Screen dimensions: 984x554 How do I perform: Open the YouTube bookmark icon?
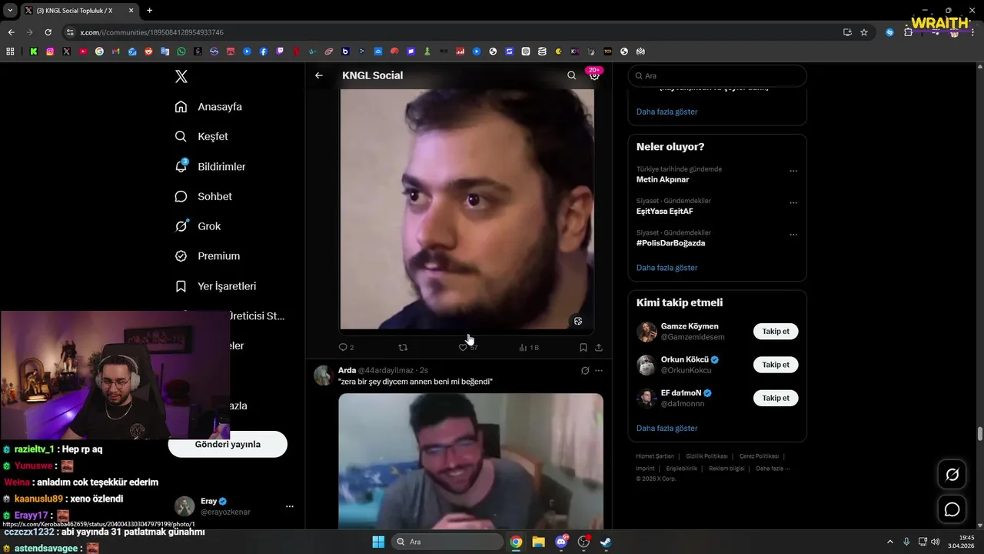[x=83, y=52]
